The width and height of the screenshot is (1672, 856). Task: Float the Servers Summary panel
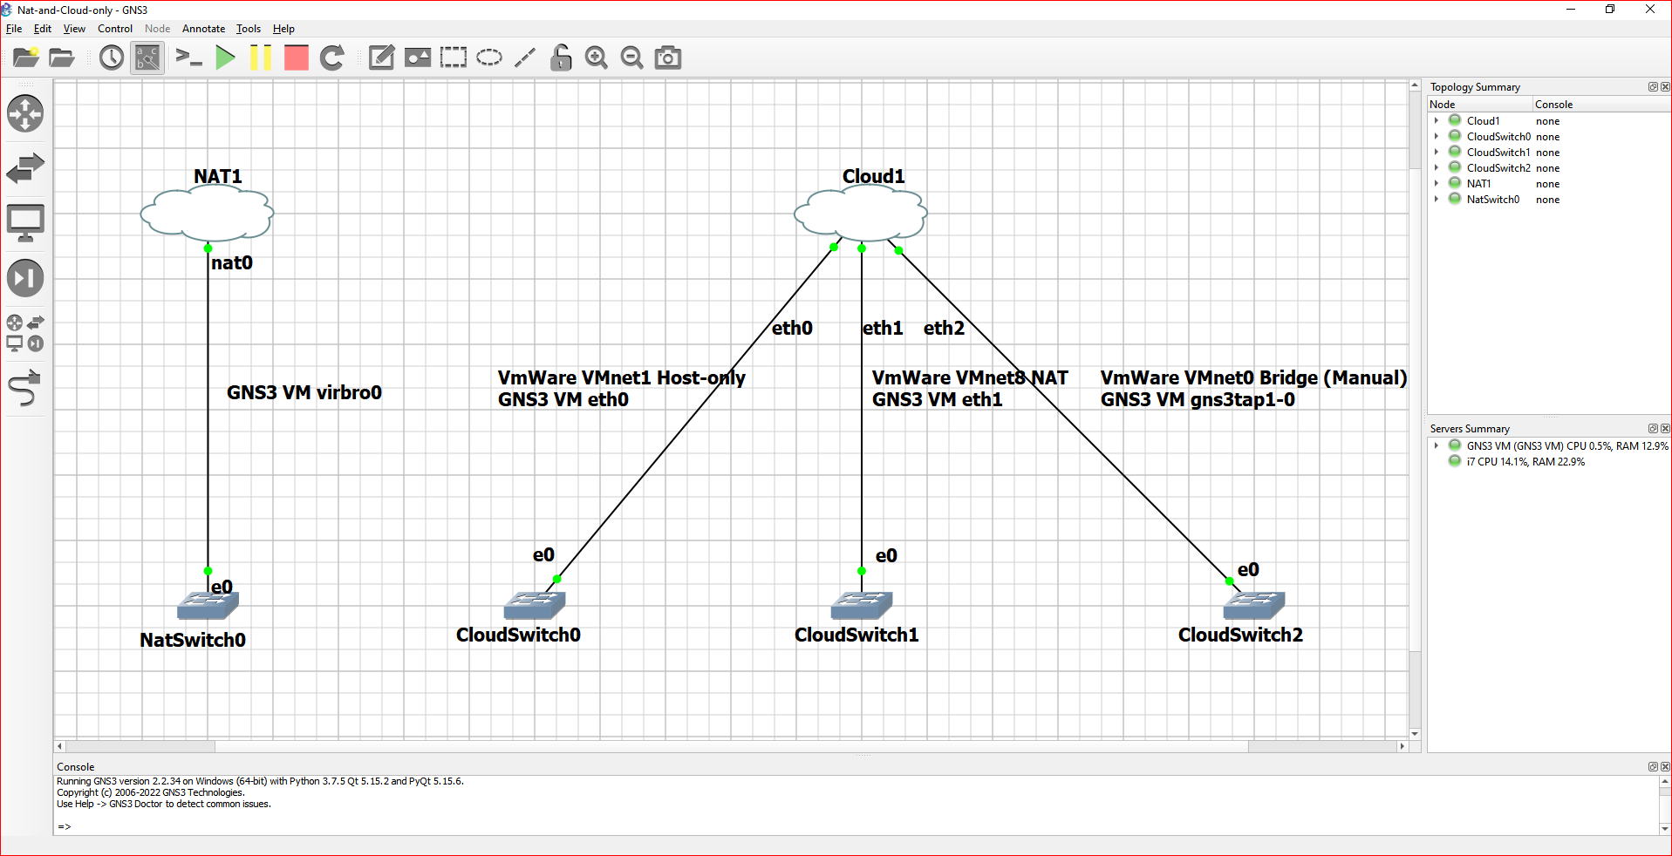[1653, 429]
